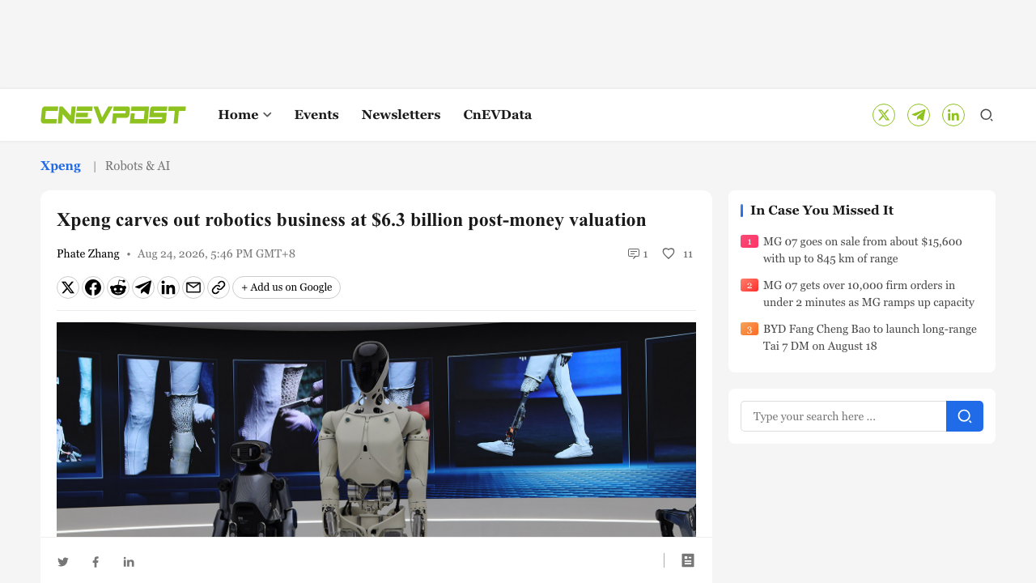
Task: Open MG 07 goes on sale article
Action: click(863, 250)
